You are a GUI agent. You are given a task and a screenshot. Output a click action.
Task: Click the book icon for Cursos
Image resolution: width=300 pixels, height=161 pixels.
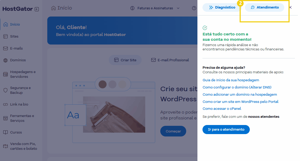coord(6,132)
